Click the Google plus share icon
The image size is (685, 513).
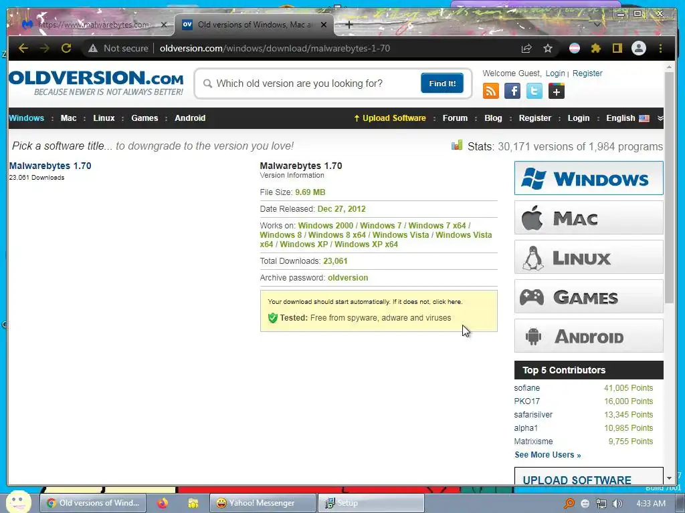tap(556, 91)
